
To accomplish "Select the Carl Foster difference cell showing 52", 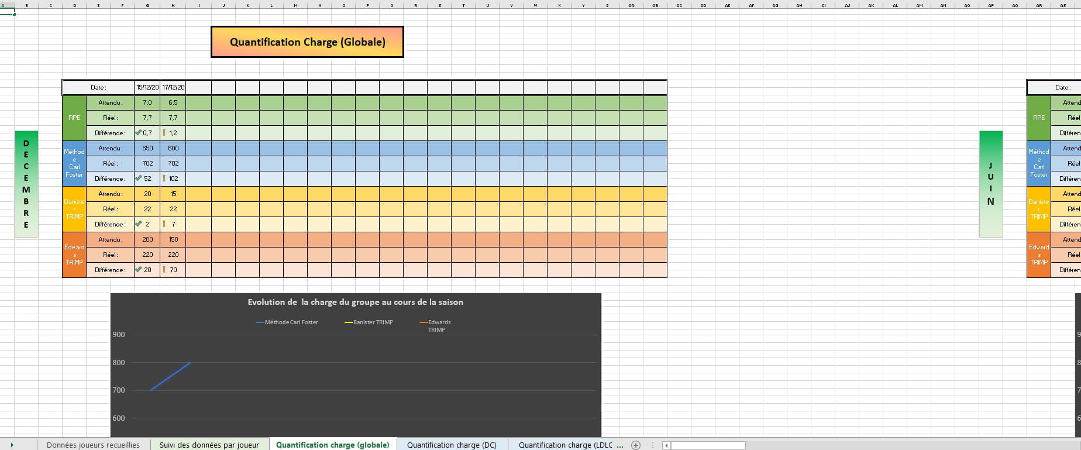I will click(x=147, y=178).
